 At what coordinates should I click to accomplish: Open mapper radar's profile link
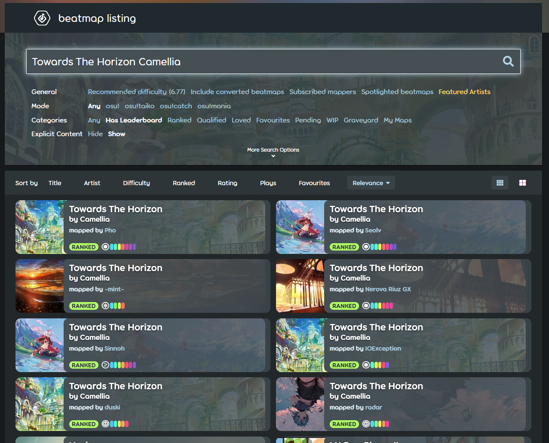point(374,407)
